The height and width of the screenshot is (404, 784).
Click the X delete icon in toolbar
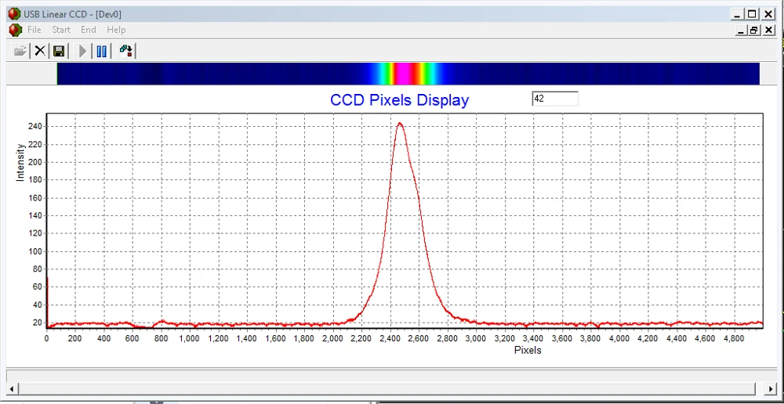pyautogui.click(x=40, y=51)
